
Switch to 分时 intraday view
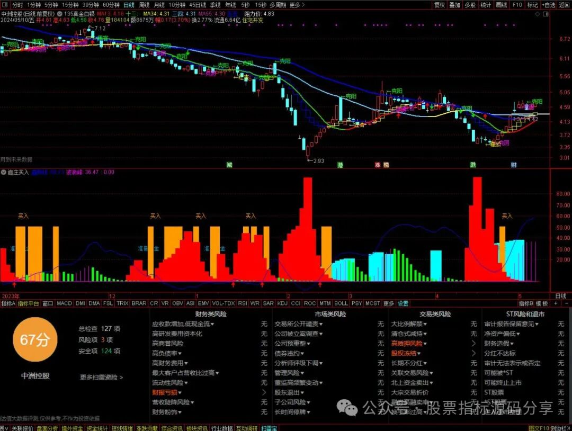(17, 5)
